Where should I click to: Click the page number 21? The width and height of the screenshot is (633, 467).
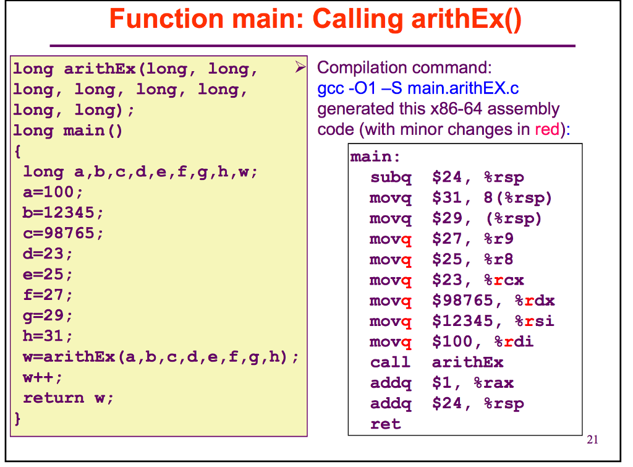click(x=592, y=439)
